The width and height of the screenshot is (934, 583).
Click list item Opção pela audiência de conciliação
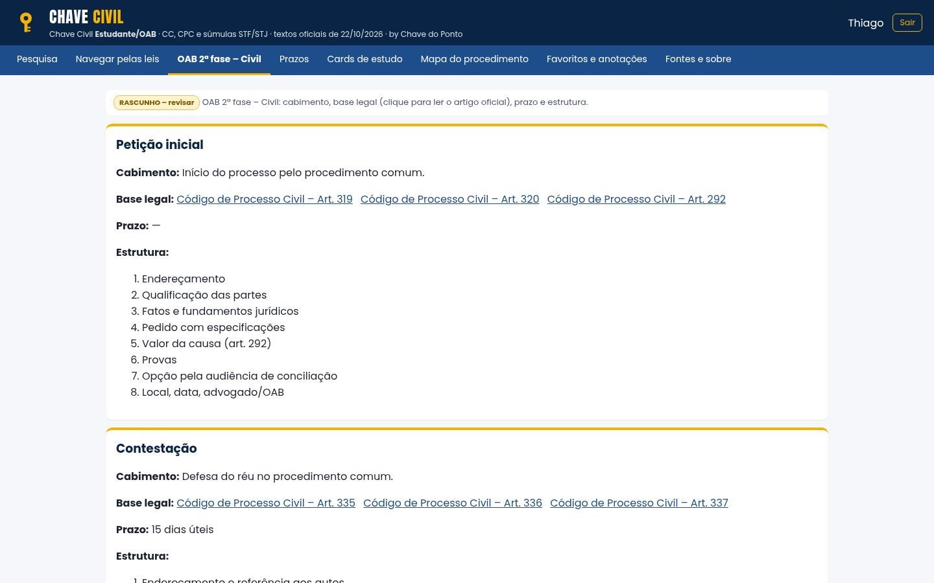pyautogui.click(x=239, y=376)
